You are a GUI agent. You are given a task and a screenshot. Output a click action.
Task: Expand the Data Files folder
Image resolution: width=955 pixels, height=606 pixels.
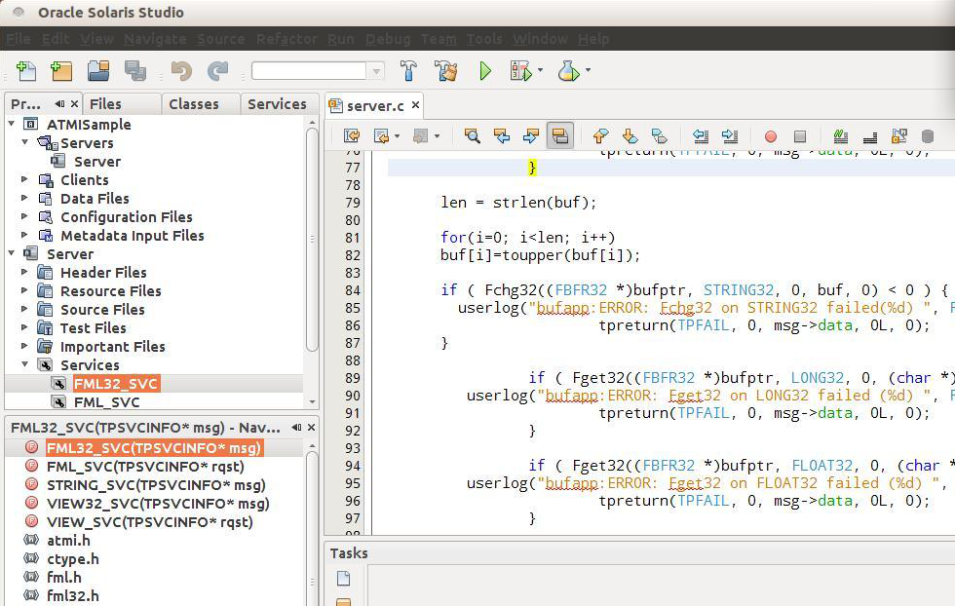[x=24, y=198]
